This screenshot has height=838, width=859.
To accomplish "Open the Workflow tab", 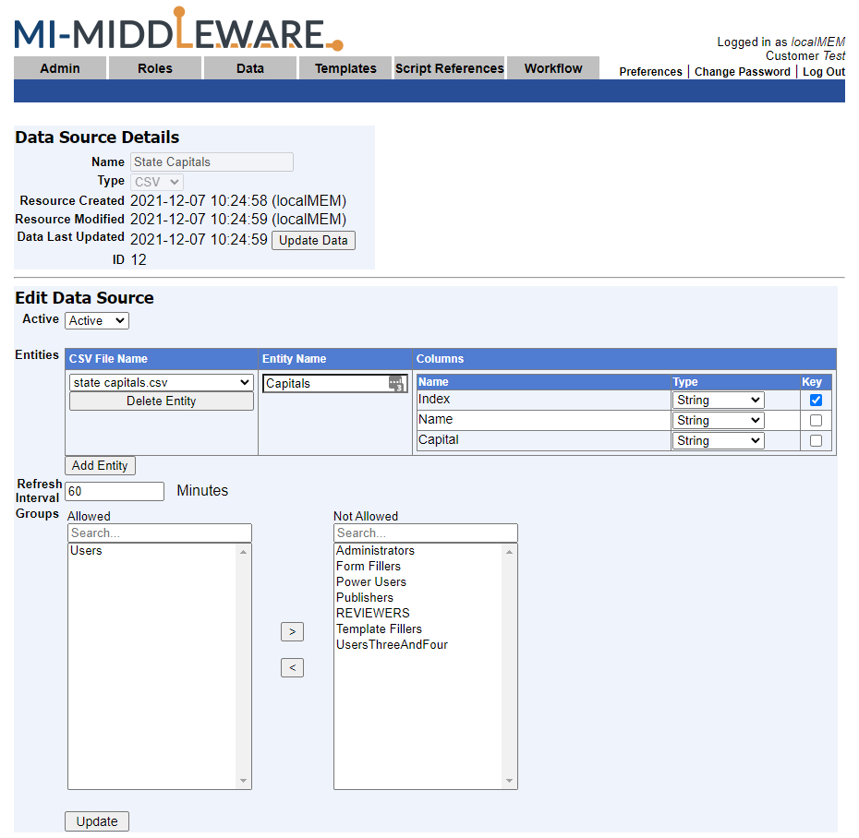I will click(x=552, y=68).
